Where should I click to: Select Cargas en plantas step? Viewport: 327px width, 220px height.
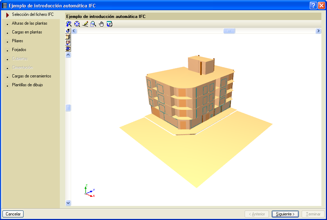[x=27, y=32]
